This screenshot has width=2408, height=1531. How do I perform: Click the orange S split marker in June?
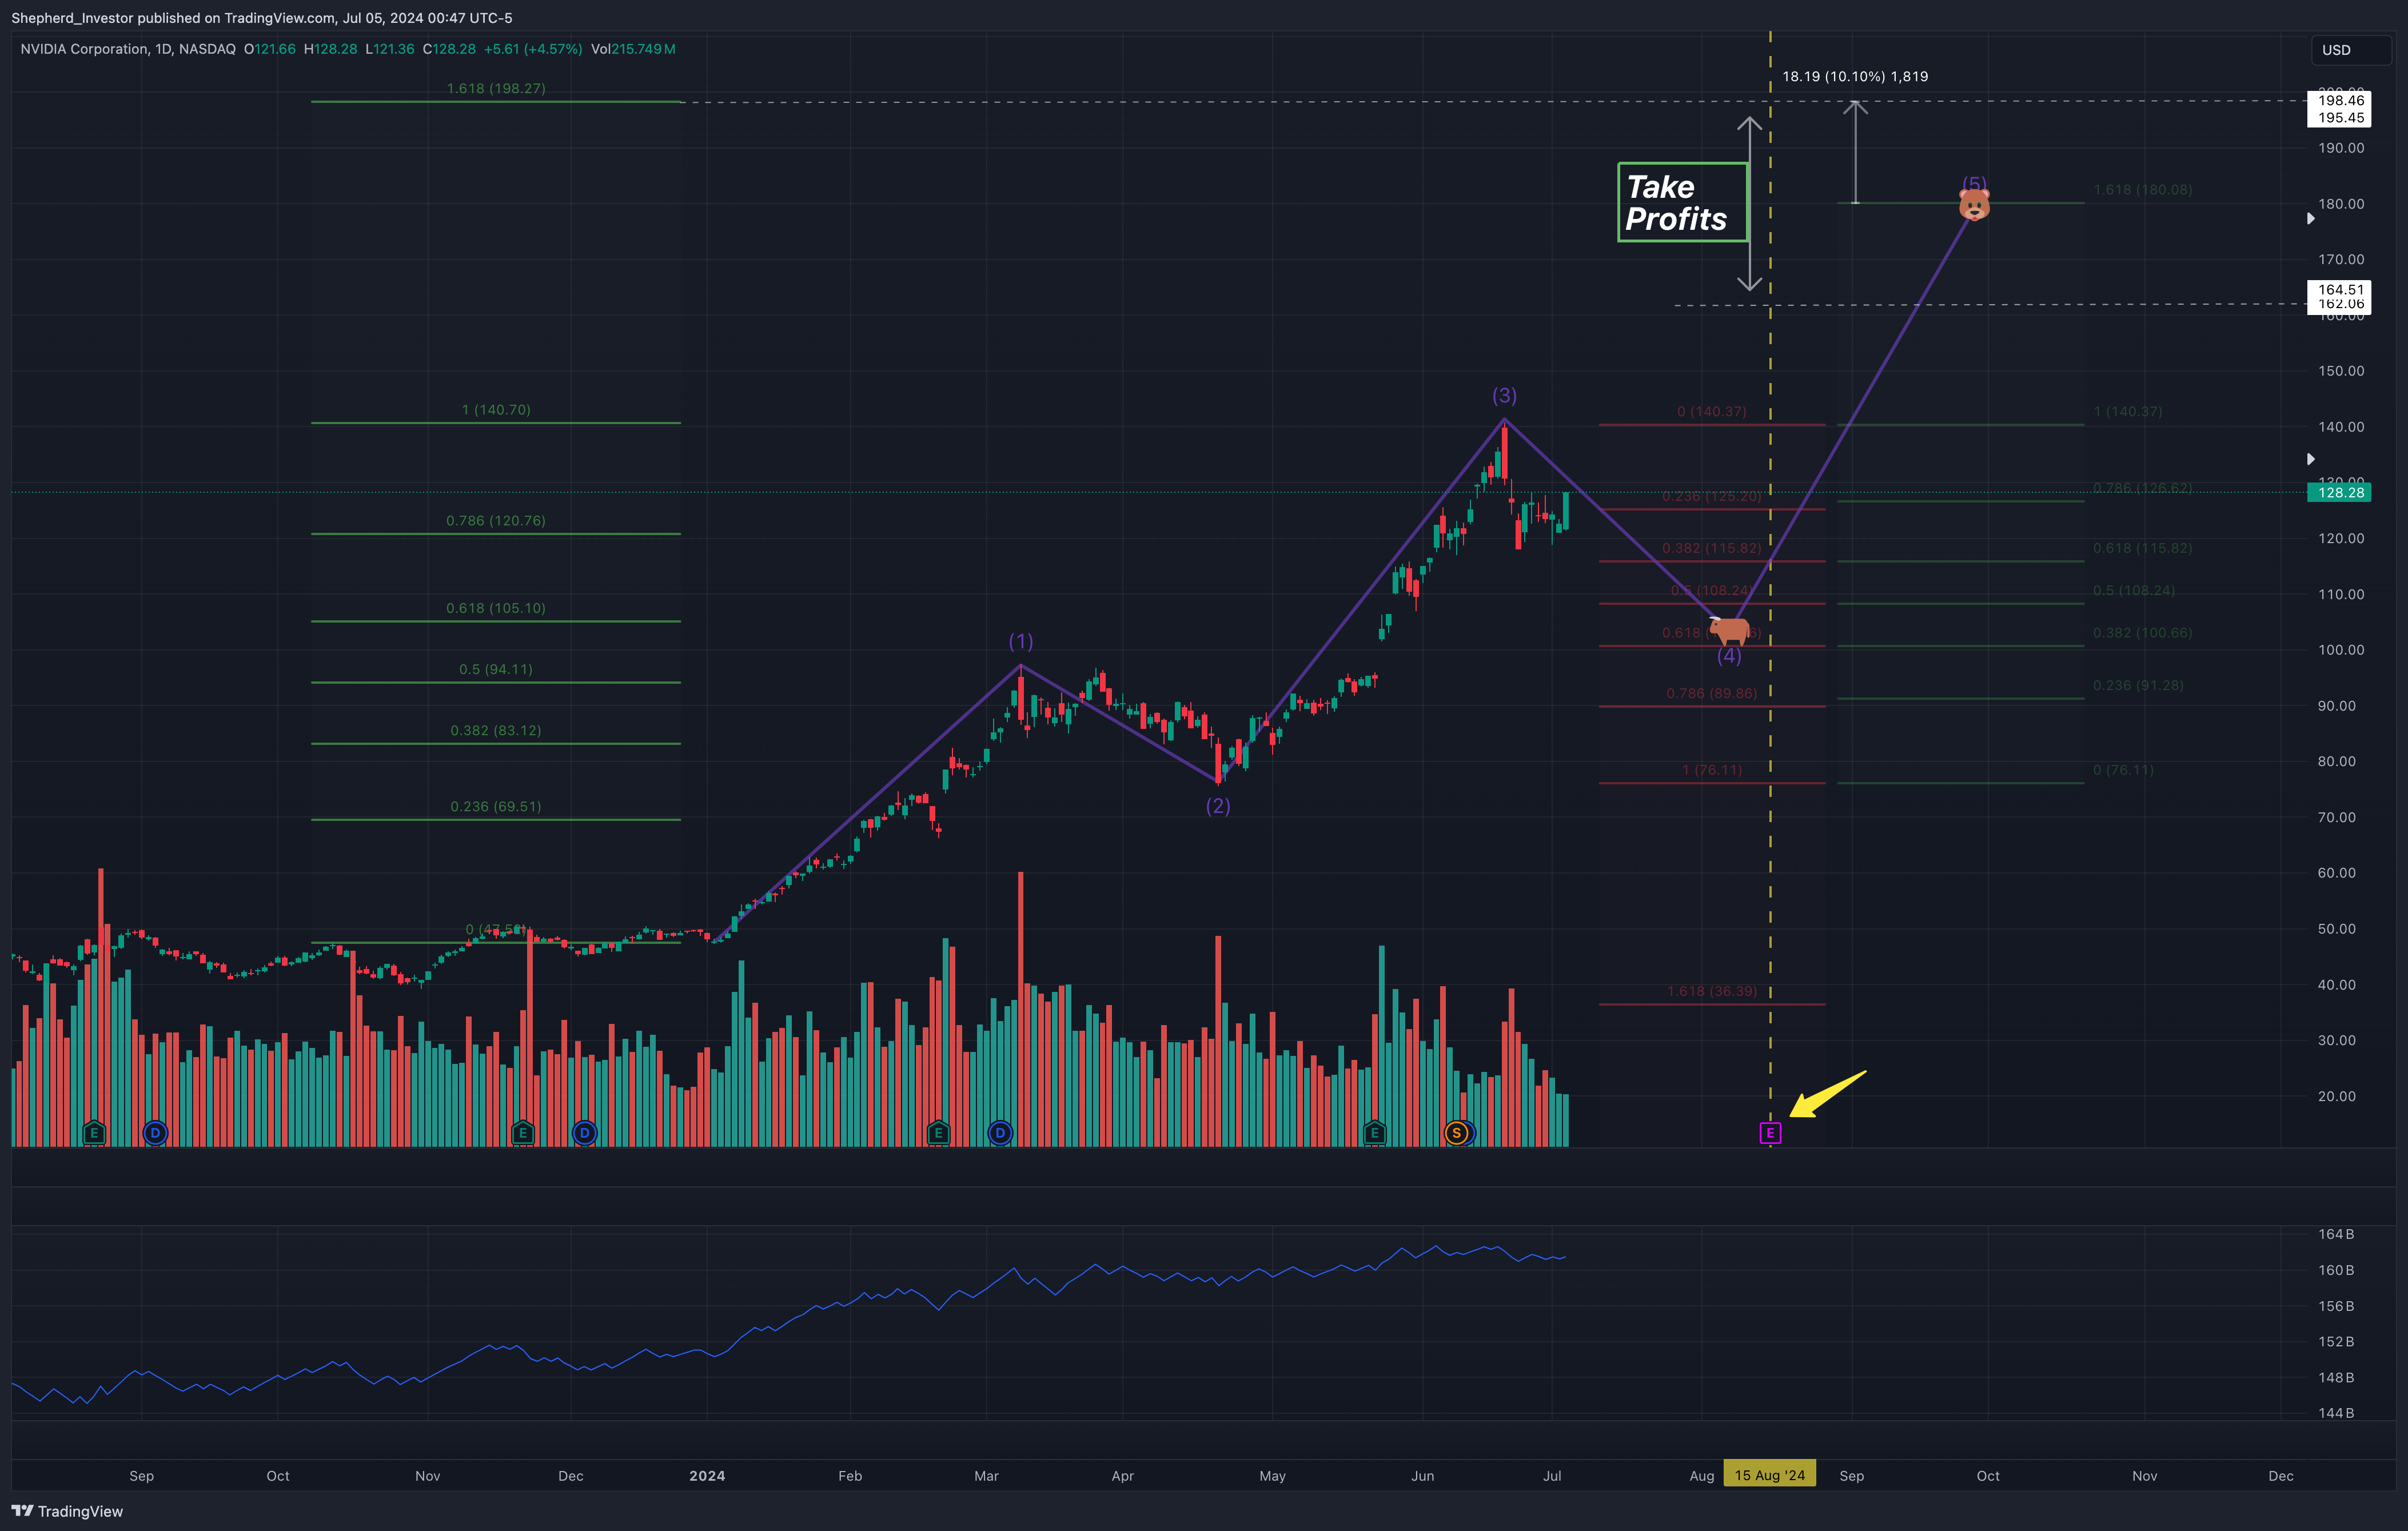point(1457,1133)
